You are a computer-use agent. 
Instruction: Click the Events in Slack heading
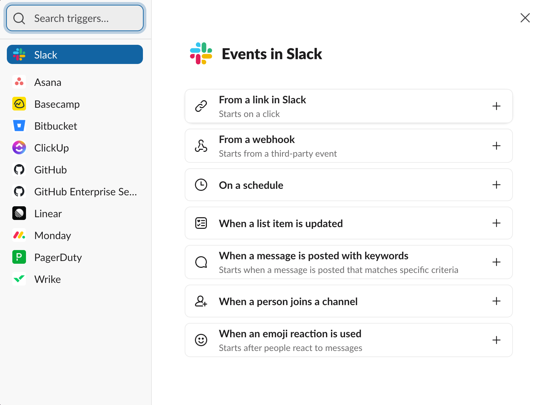[272, 54]
